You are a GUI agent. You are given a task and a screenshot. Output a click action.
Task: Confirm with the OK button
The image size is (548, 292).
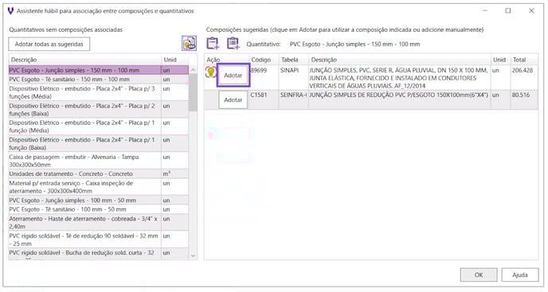479,274
